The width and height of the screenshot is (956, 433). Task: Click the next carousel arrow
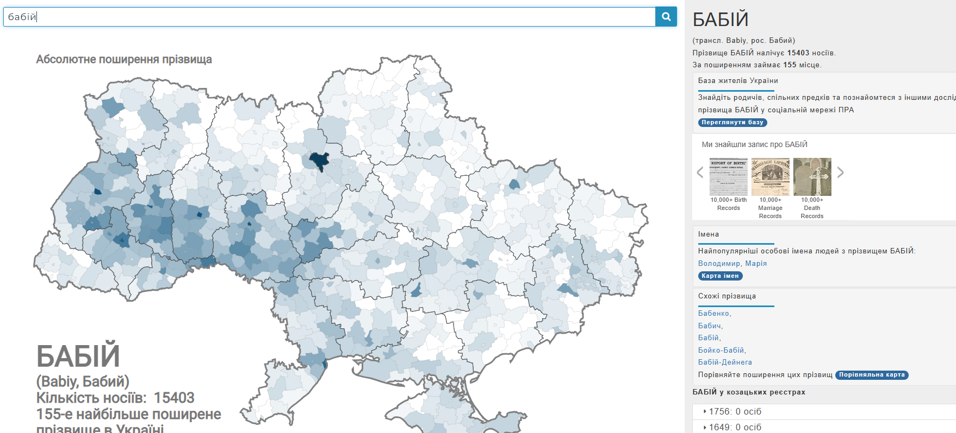840,173
